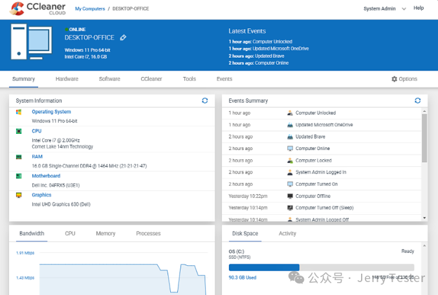This screenshot has height=295, width=438.
Task: Select the Bandwidth chart tab
Action: point(32,234)
